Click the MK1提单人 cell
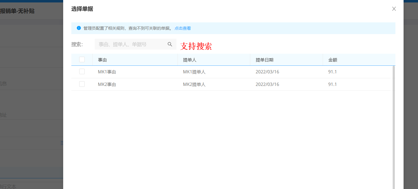418x189 pixels. [194, 72]
